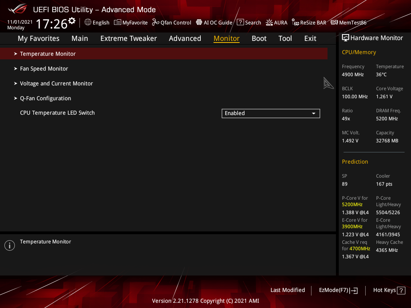Switch to the Tool tab
The width and height of the screenshot is (411, 308).
(x=285, y=38)
